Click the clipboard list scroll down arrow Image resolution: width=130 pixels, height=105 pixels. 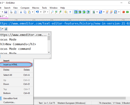click(x=49, y=52)
